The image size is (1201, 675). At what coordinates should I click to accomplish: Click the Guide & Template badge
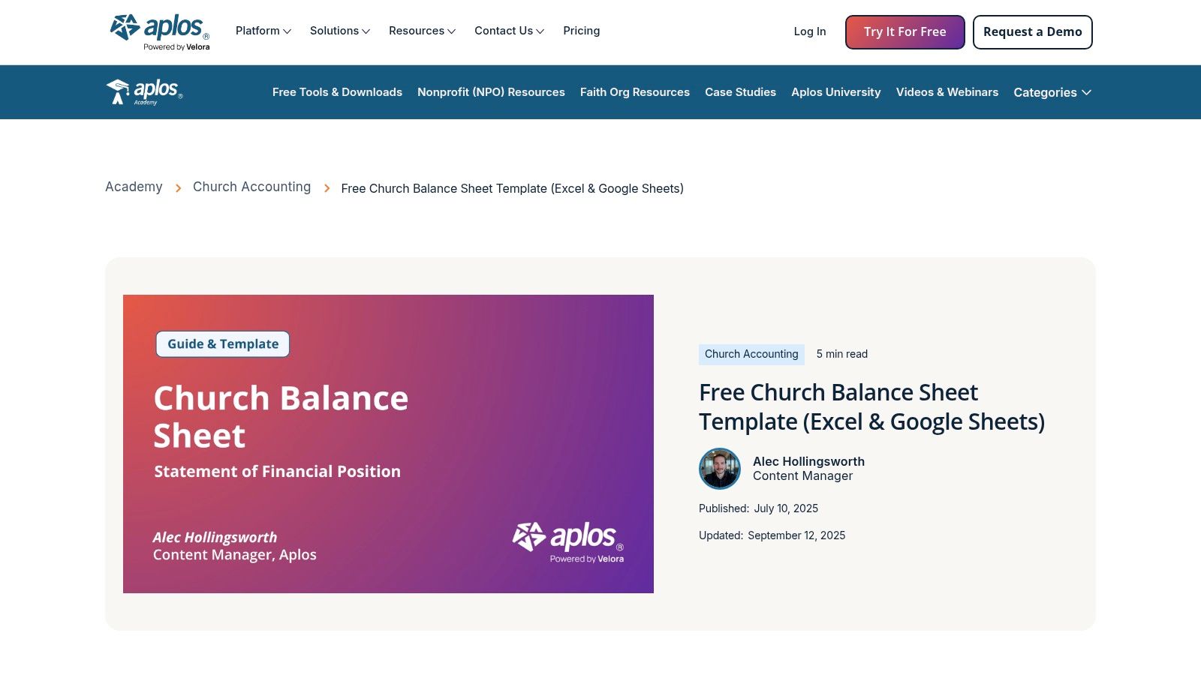223,344
